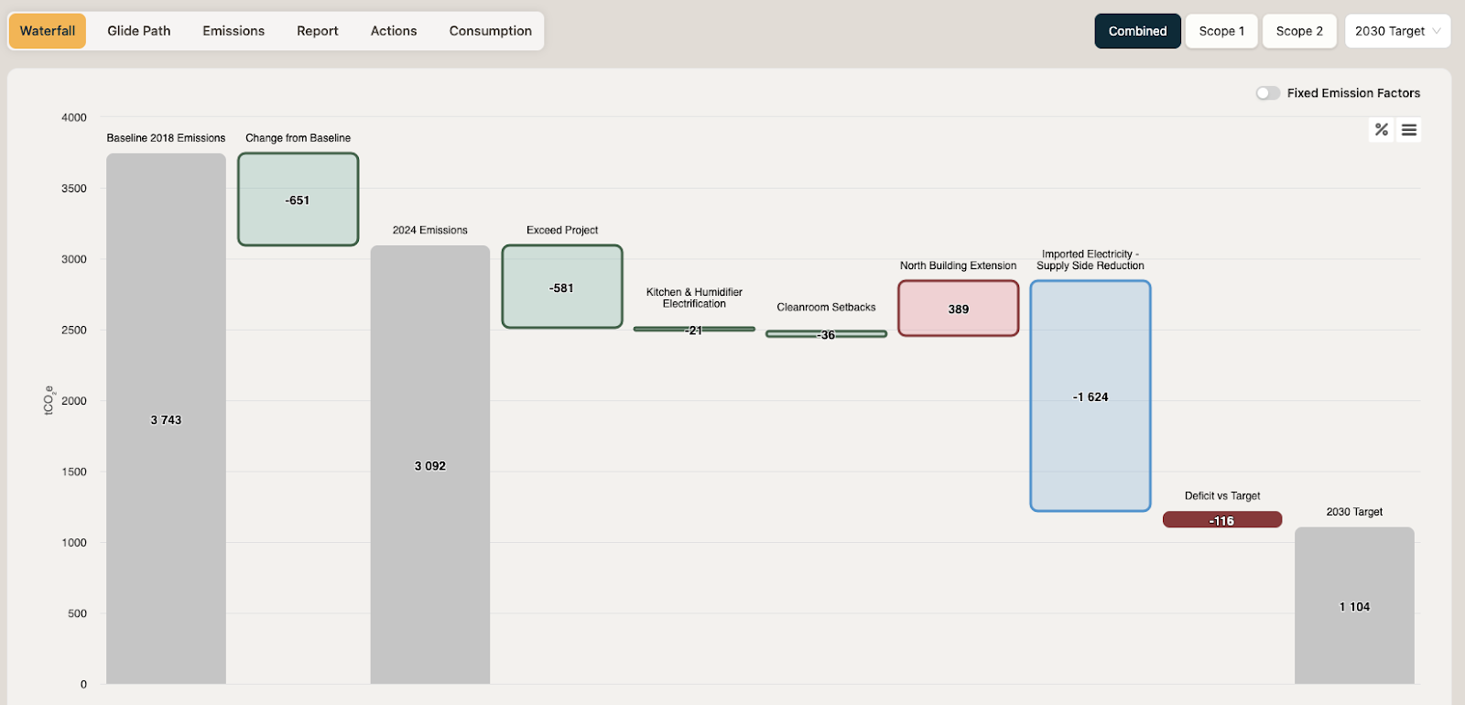The height and width of the screenshot is (705, 1465).
Task: Toggle Fixed Emission Factors switch
Action: 1268,93
